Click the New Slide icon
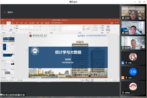The height and width of the screenshot is (98, 147). click(x=11, y=28)
